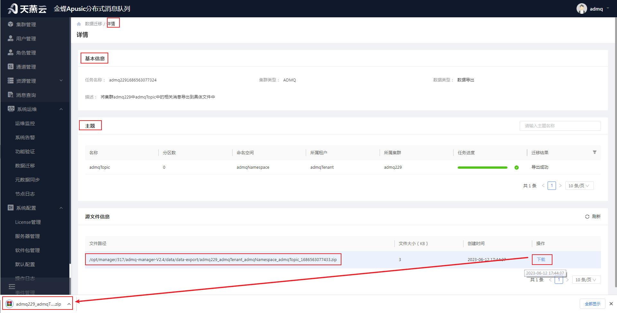Collapse the 系统配置 chevron
Viewport: 617px width, 313px height.
coord(61,208)
